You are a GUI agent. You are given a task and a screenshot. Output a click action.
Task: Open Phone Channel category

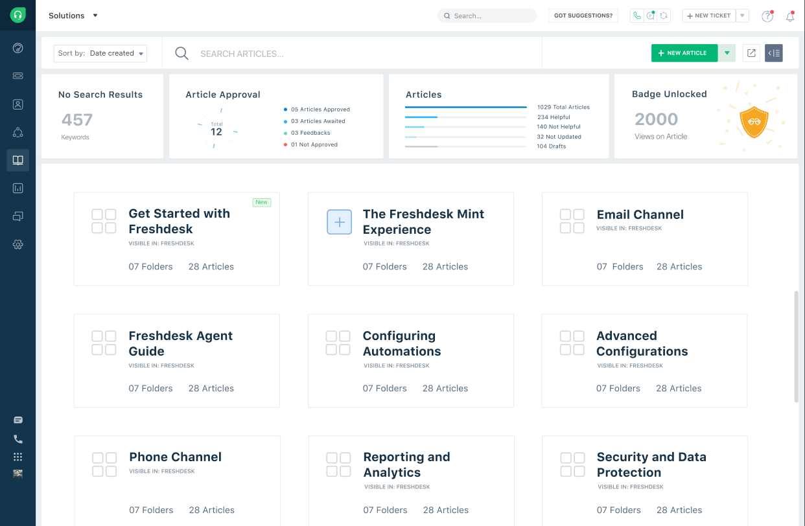click(178, 481)
